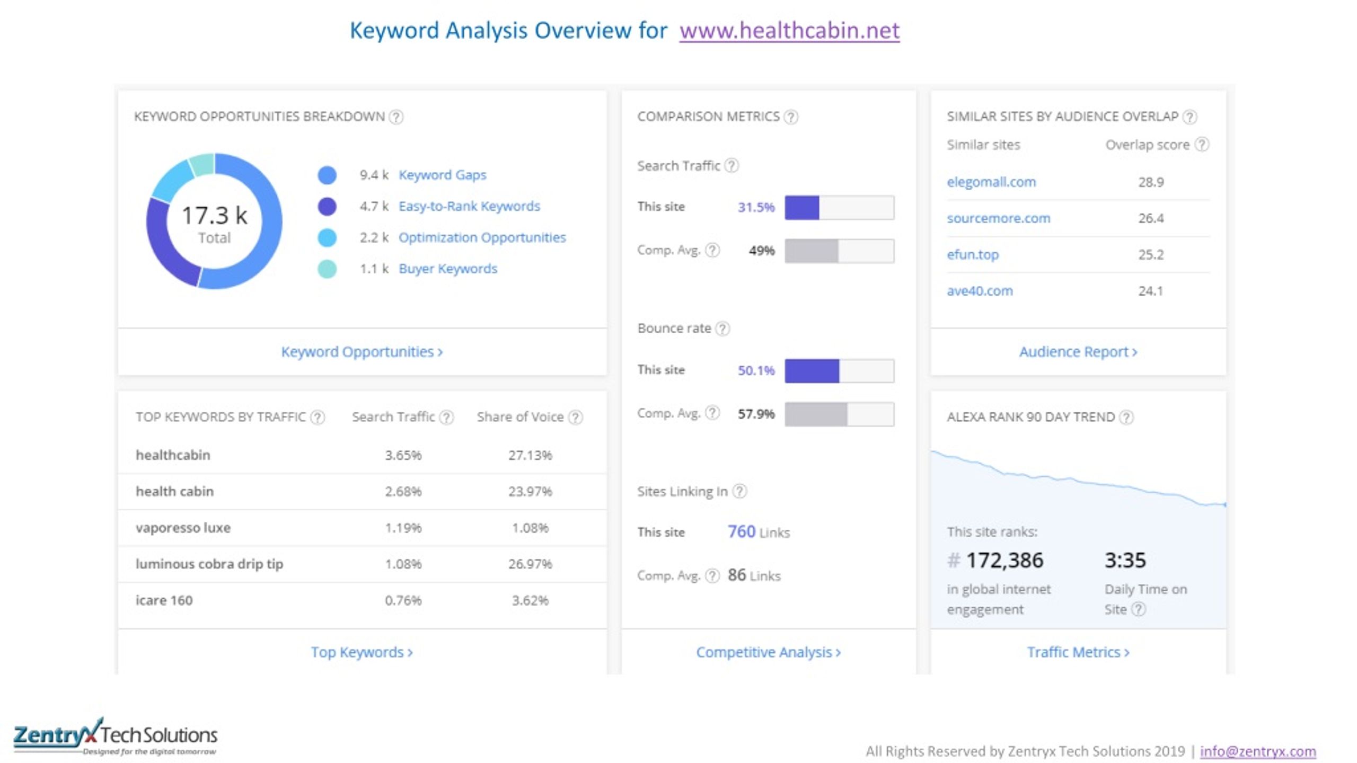This screenshot has height=763, width=1357.
Task: Click Search Traffic help icon in Comparison Metrics
Action: pyautogui.click(x=732, y=166)
